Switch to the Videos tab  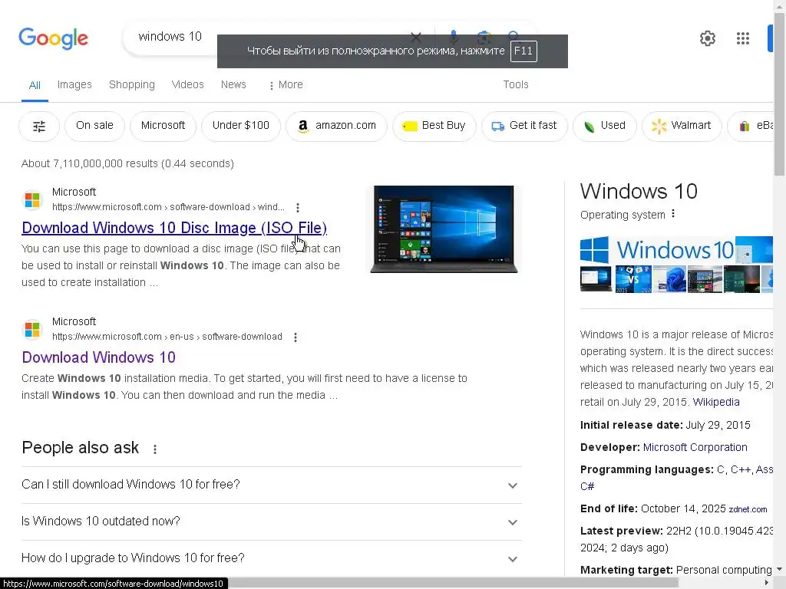click(x=188, y=84)
